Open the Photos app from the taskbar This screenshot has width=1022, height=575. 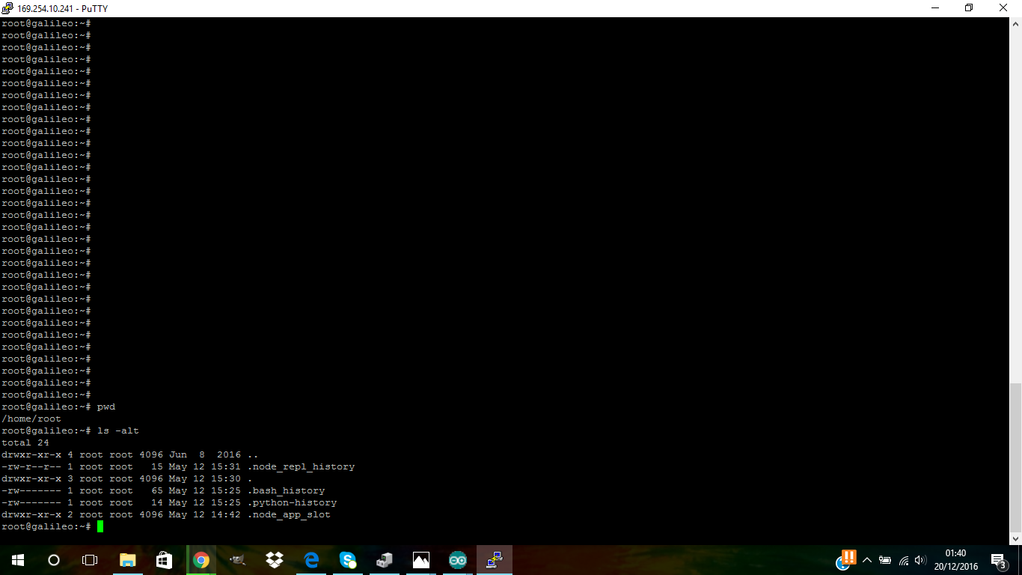[421, 560]
